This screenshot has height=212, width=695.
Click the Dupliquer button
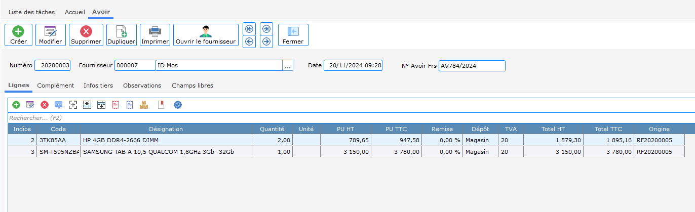[122, 35]
